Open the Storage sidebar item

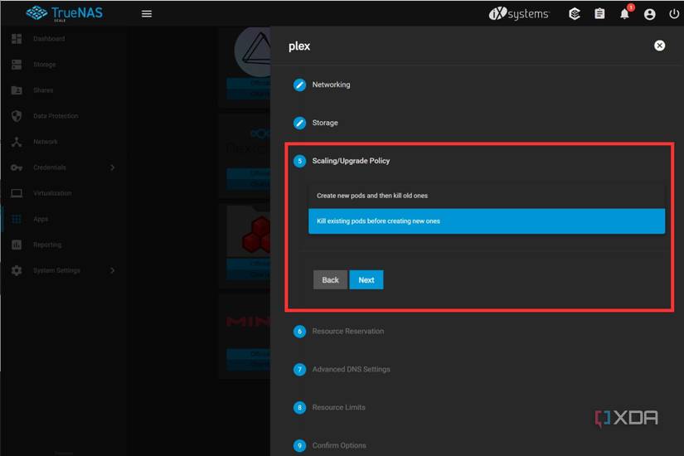(45, 65)
